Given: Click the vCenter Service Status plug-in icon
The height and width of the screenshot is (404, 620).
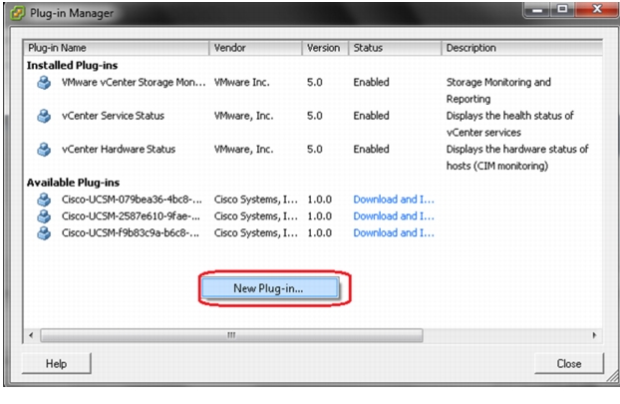Looking at the screenshot, I should [44, 116].
